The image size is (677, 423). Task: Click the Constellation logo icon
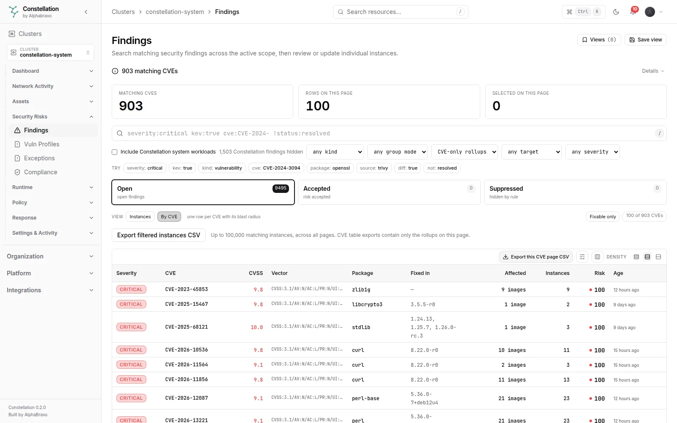coord(14,12)
